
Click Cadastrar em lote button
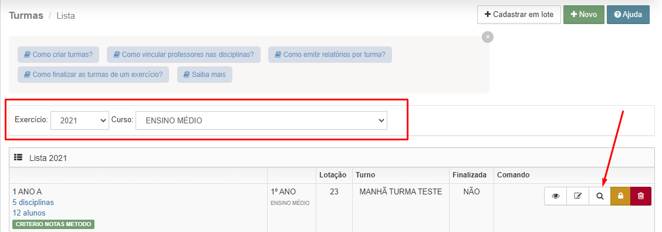[x=519, y=14]
